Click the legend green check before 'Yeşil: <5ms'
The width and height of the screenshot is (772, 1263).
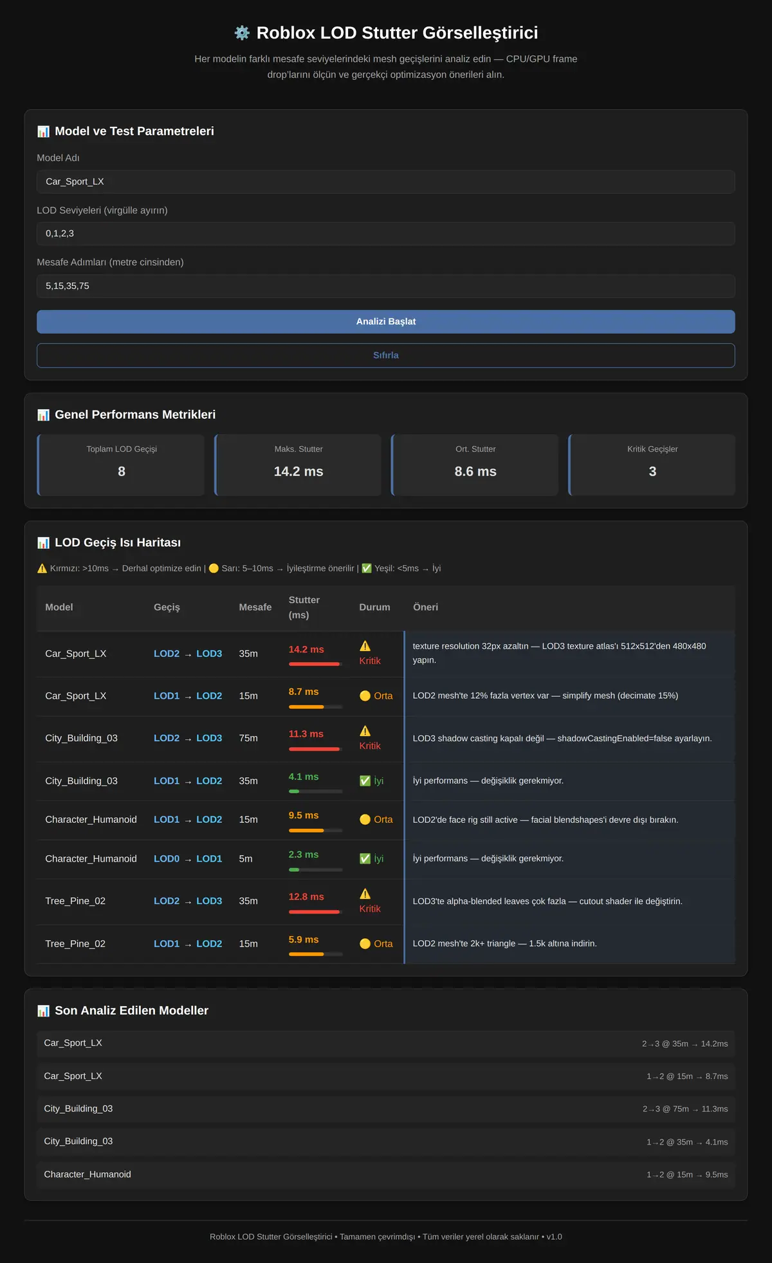tap(367, 568)
